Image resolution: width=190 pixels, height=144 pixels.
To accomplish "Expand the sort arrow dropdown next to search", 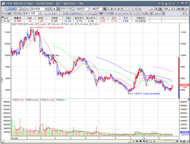I will click(x=29, y=9).
